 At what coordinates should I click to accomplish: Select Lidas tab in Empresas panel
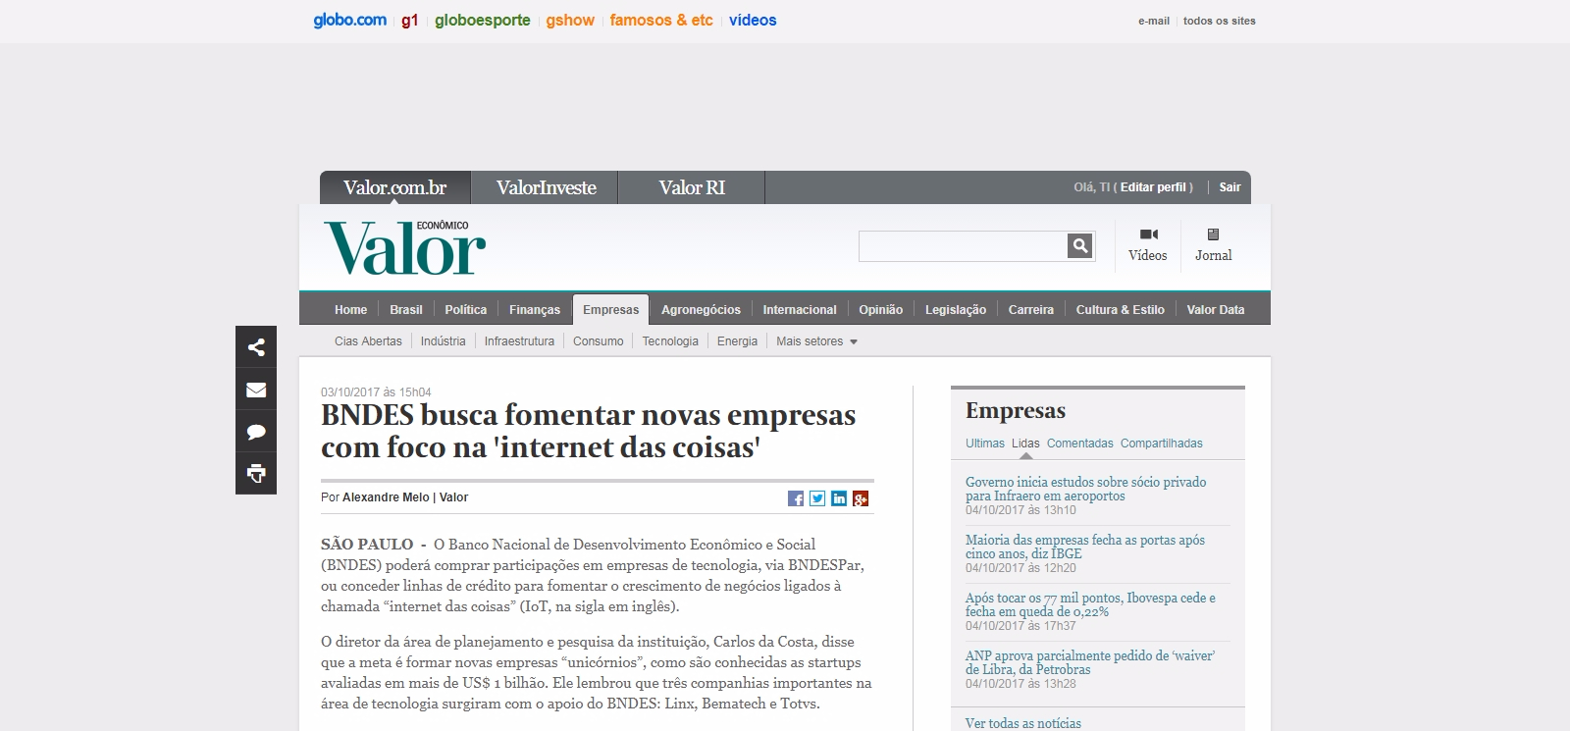(1025, 444)
